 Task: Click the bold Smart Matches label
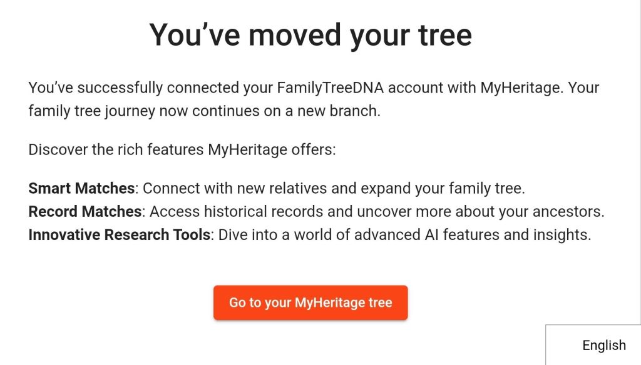(x=81, y=188)
